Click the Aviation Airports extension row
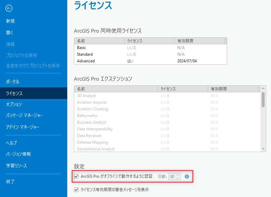The height and width of the screenshot is (197, 271). click(x=167, y=102)
